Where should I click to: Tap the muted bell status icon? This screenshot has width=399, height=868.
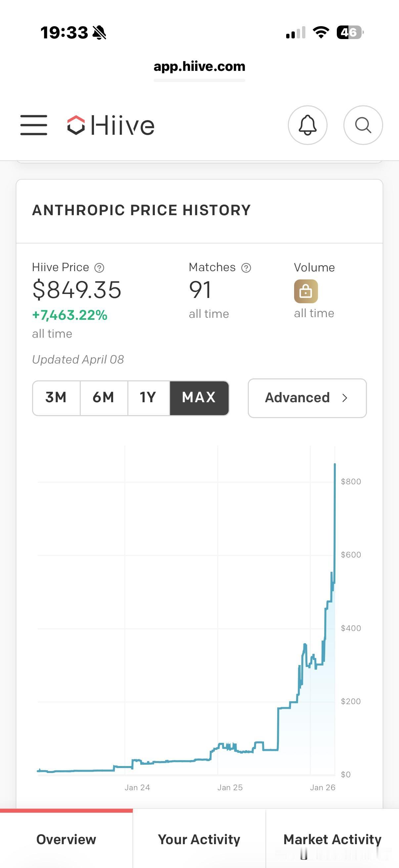pyautogui.click(x=99, y=33)
